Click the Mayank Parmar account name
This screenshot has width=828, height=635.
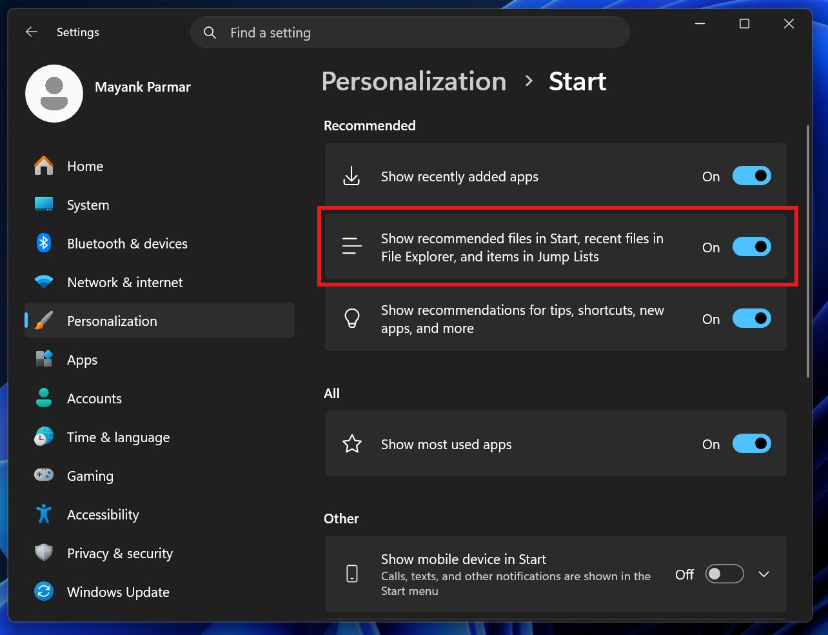[x=143, y=87]
